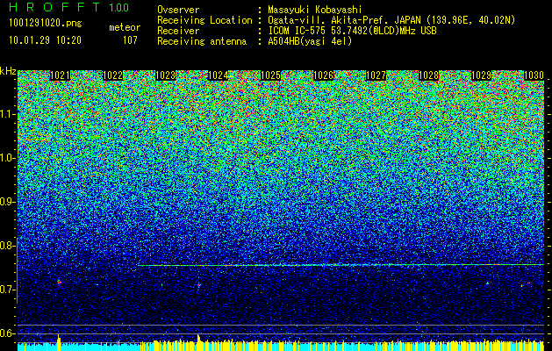Click the version number 1.0.0
Screen dimensions: 552x351
pyautogui.click(x=119, y=8)
